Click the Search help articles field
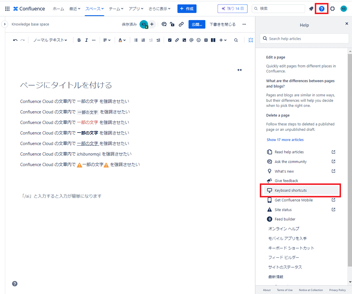 point(304,39)
